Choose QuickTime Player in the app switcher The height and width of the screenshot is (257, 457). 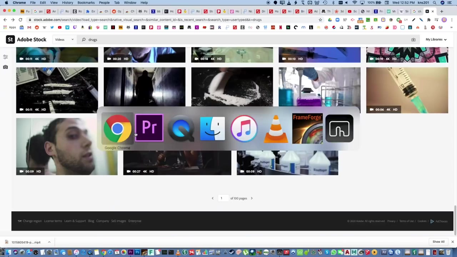[x=181, y=128]
